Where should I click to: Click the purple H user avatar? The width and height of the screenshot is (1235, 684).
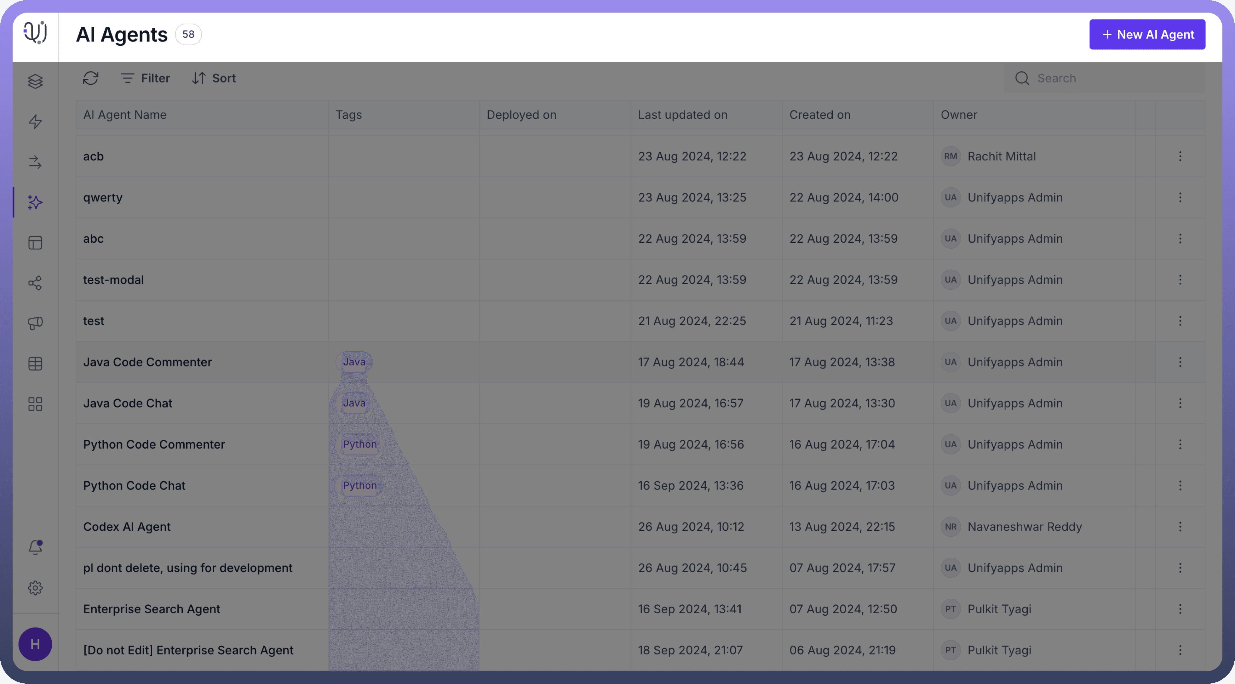35,644
